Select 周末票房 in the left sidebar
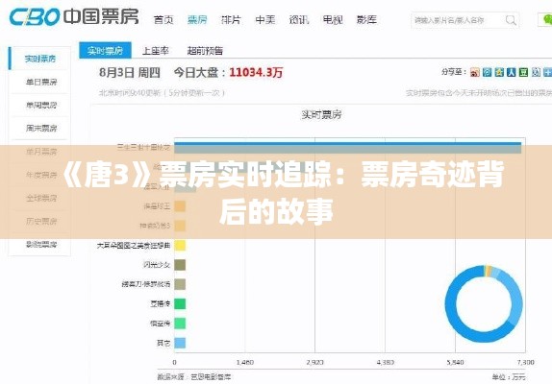 coord(41,129)
